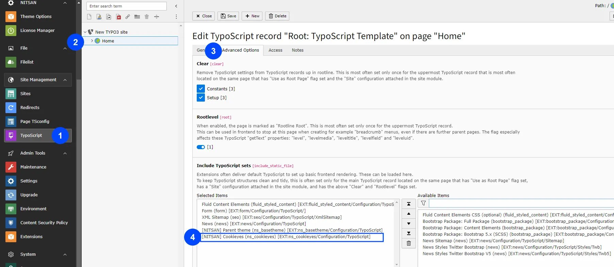The width and height of the screenshot is (614, 267).
Task: Open page tree three-dot options menu
Action: coord(176,17)
